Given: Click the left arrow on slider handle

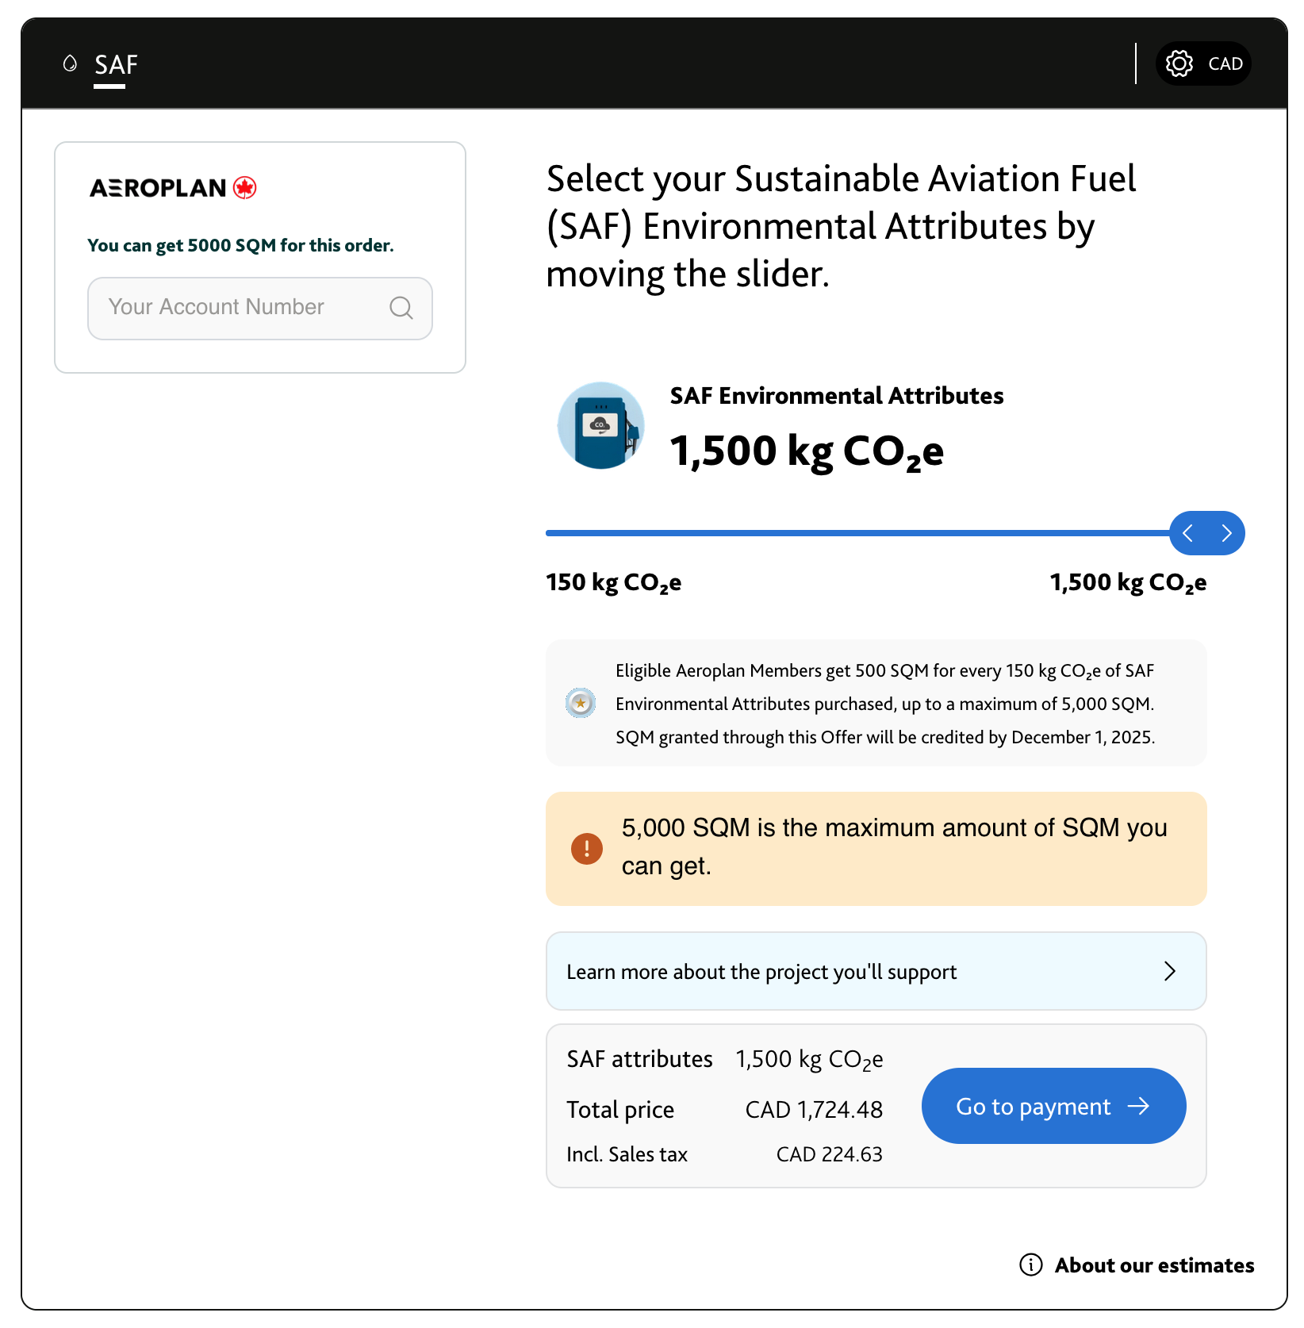Looking at the screenshot, I should point(1188,533).
